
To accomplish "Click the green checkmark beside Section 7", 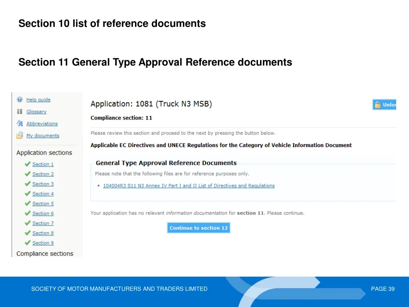I will click(28, 223).
